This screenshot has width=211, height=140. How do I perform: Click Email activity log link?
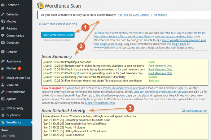(196, 111)
